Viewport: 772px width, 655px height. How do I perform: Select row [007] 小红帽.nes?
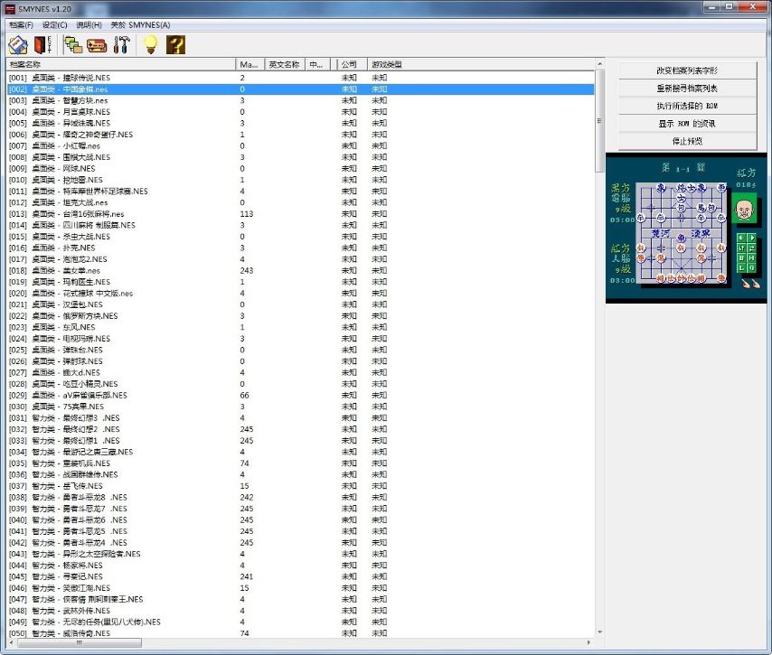pos(300,145)
